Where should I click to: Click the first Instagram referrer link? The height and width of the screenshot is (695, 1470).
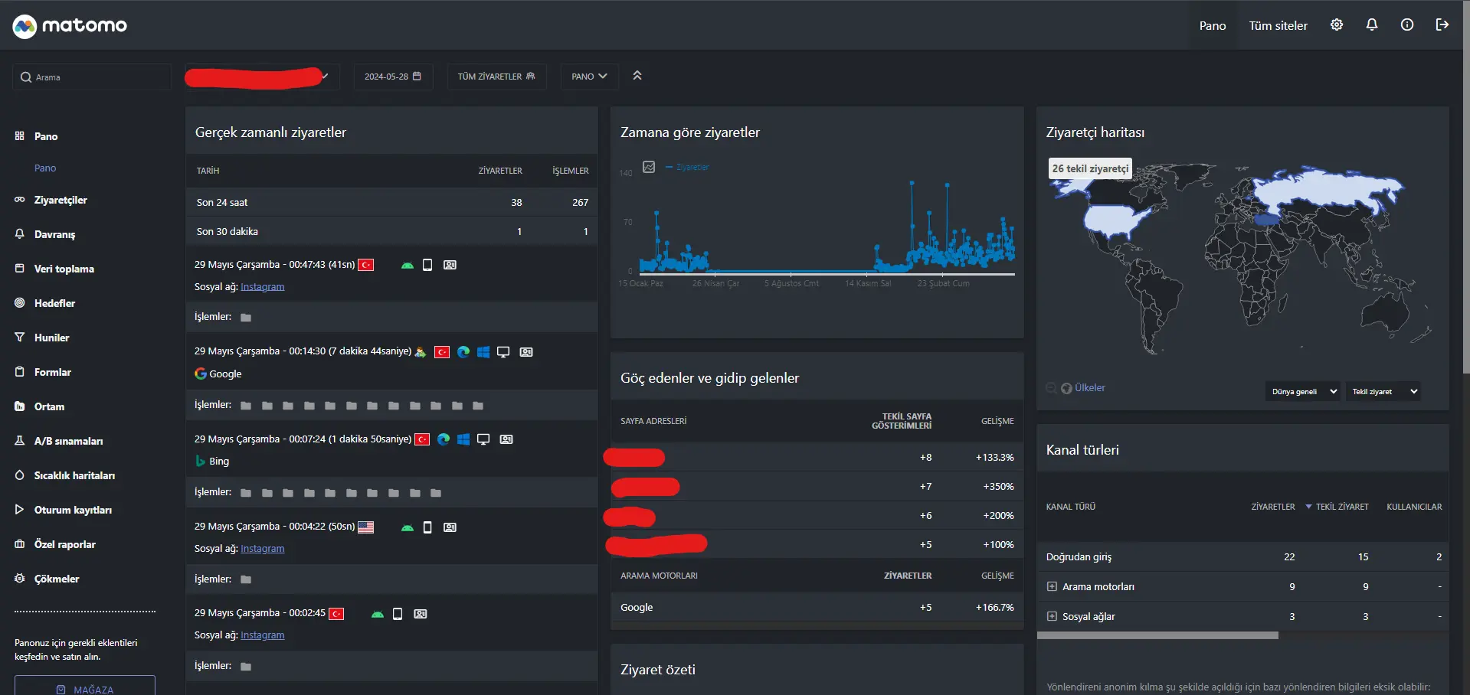pyautogui.click(x=262, y=287)
